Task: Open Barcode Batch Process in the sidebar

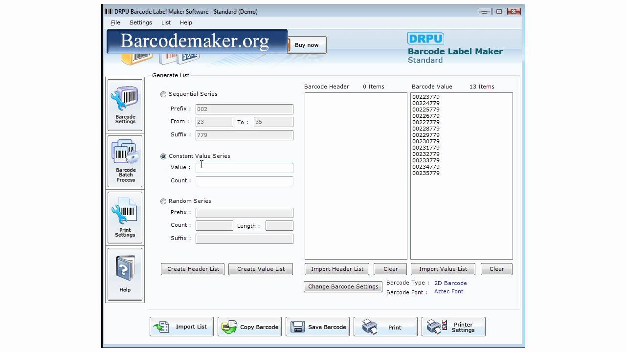Action: (125, 161)
